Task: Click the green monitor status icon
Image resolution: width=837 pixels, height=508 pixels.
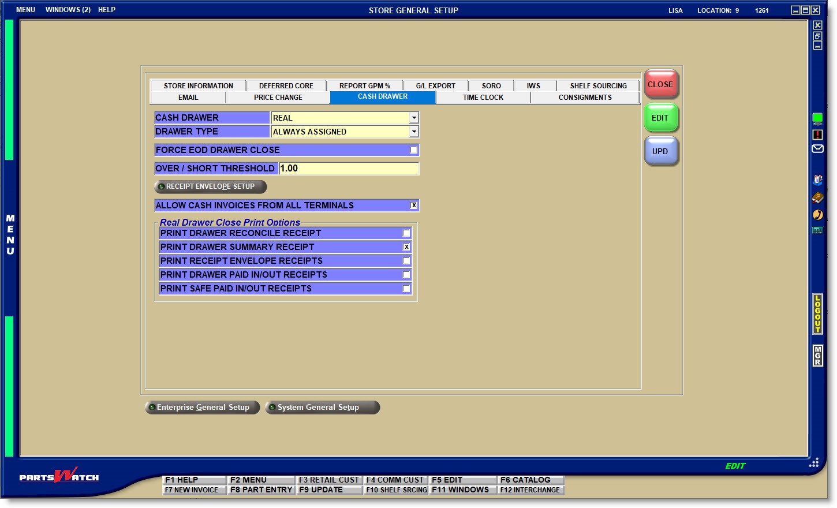Action: pyautogui.click(x=817, y=119)
